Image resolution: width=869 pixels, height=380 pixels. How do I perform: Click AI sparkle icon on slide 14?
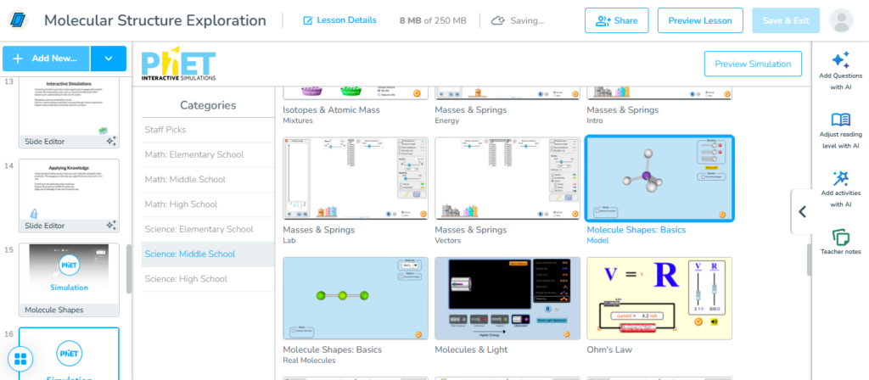point(111,226)
